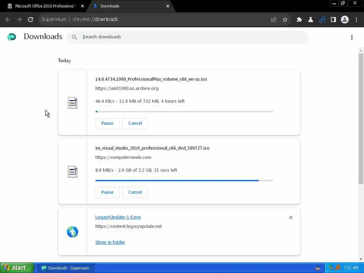This screenshot has height=273, width=364.
Task: Click the browser forward arrow
Action: point(19,20)
